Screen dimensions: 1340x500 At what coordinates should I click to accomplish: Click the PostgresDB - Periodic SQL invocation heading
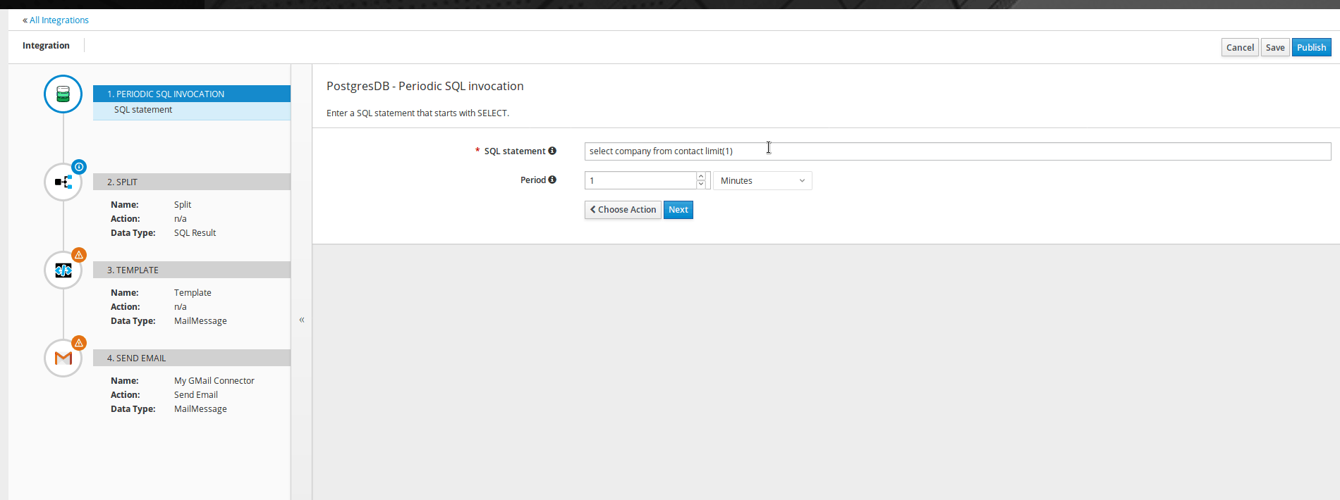[425, 86]
